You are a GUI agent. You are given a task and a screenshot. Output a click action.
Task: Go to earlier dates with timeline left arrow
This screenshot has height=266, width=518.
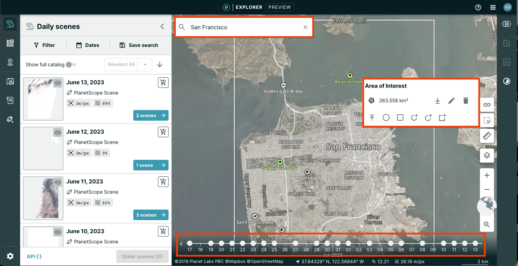tap(181, 243)
